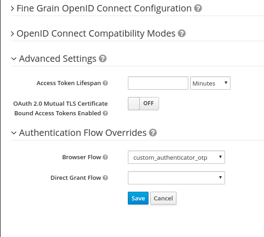Collapse Authentication Flow Overrides section

(14, 133)
